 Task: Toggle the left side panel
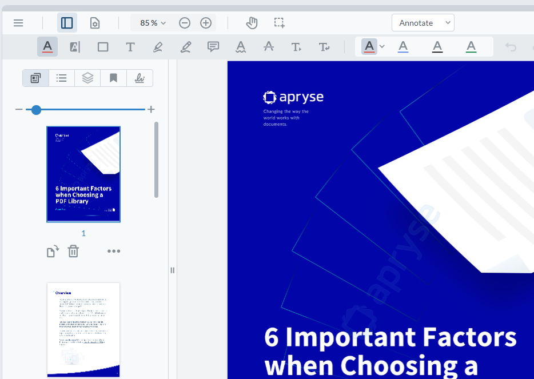click(67, 23)
